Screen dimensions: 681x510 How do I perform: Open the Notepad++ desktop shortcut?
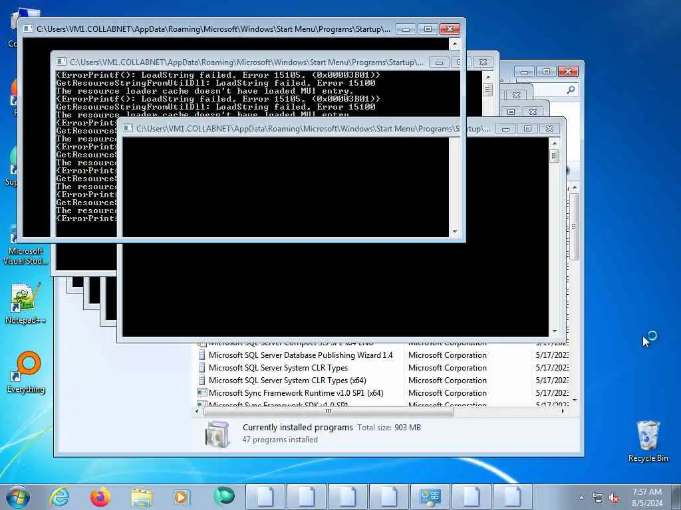[x=25, y=303]
